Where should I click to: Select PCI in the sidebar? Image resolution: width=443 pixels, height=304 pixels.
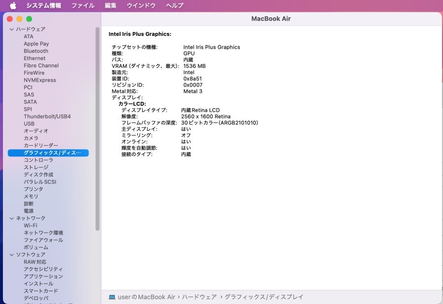pos(28,87)
